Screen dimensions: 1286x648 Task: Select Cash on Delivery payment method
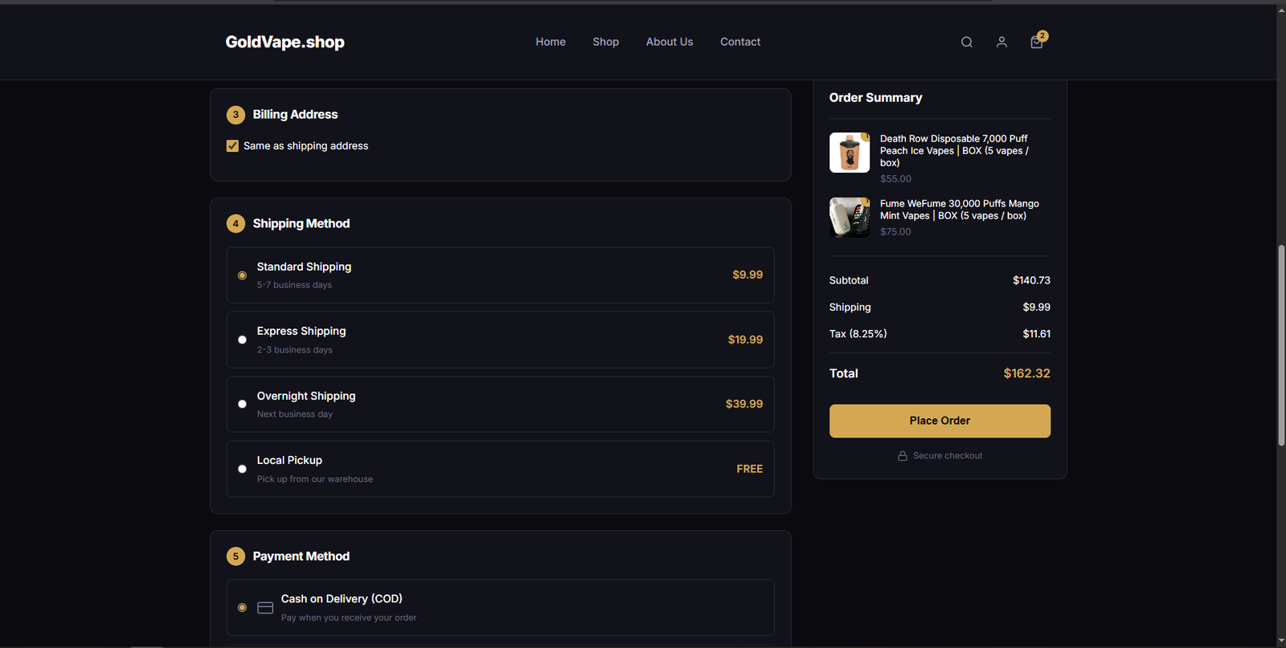(242, 608)
